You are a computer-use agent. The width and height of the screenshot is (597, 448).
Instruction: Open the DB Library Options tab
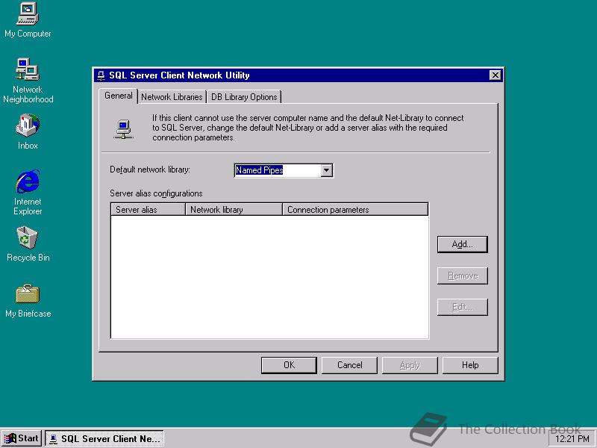pos(244,97)
